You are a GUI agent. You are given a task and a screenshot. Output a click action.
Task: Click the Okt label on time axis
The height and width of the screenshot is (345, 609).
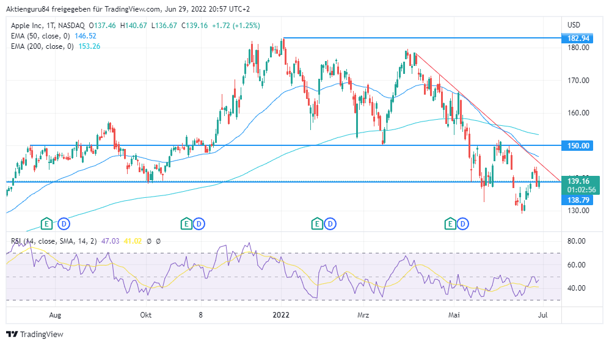pos(145,314)
